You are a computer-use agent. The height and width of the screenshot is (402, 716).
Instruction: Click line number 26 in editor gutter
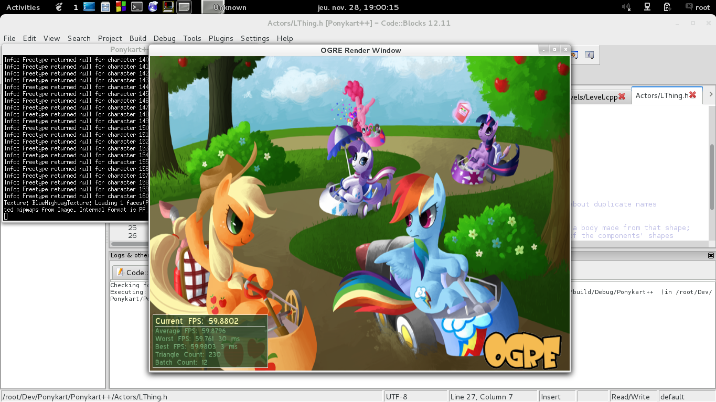[132, 235]
